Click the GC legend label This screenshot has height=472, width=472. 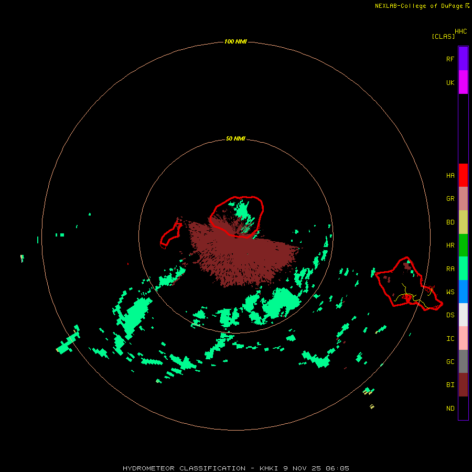(x=450, y=362)
